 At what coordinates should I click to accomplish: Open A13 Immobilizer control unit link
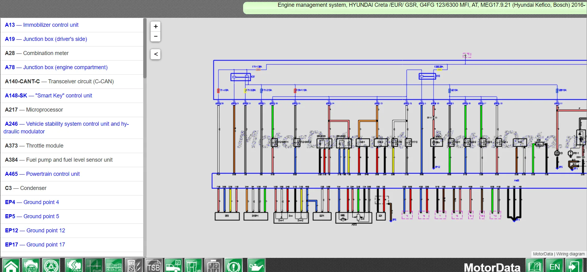(41, 25)
